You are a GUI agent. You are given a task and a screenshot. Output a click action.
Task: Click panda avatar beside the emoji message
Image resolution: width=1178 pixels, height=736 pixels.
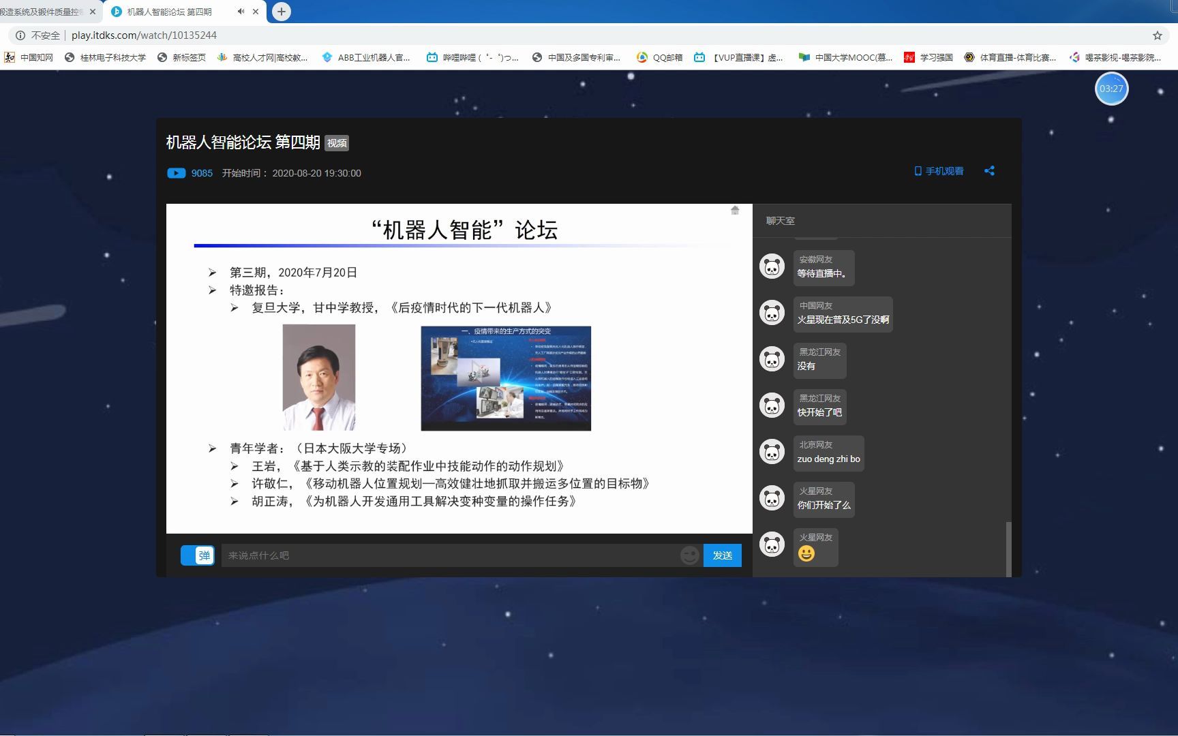click(772, 545)
